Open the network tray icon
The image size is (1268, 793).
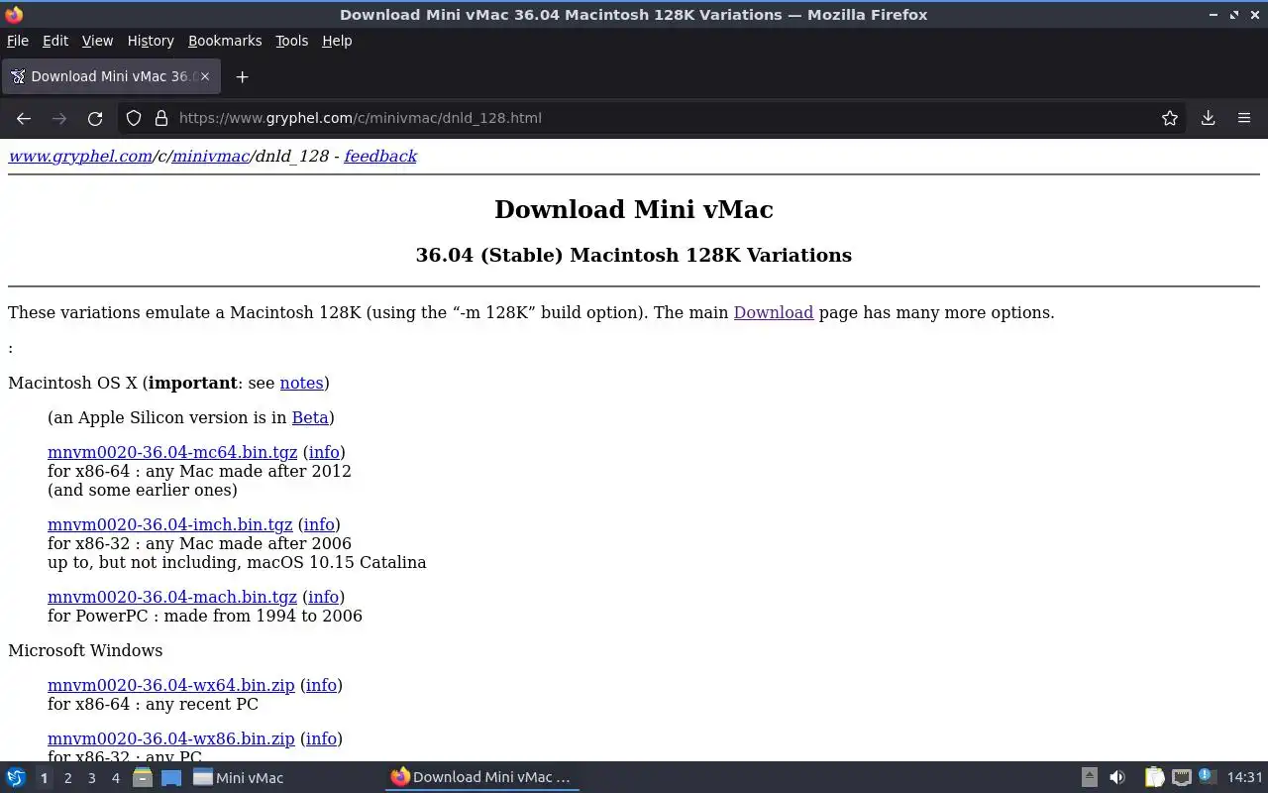(1181, 777)
